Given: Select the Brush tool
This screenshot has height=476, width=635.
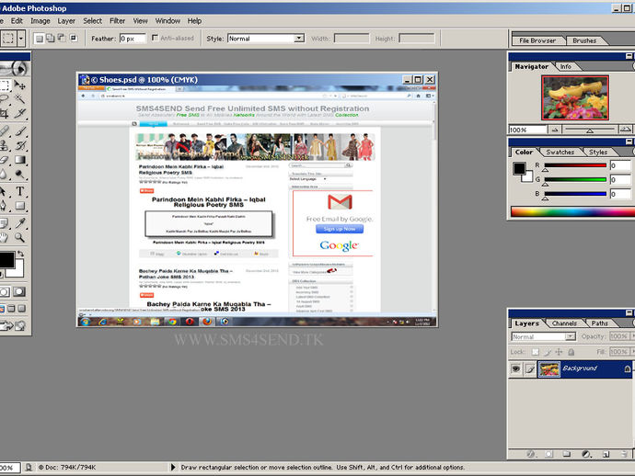Looking at the screenshot, I should (x=19, y=130).
